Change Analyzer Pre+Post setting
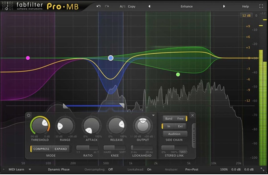The width and height of the screenshot is (268, 175). click(192, 169)
